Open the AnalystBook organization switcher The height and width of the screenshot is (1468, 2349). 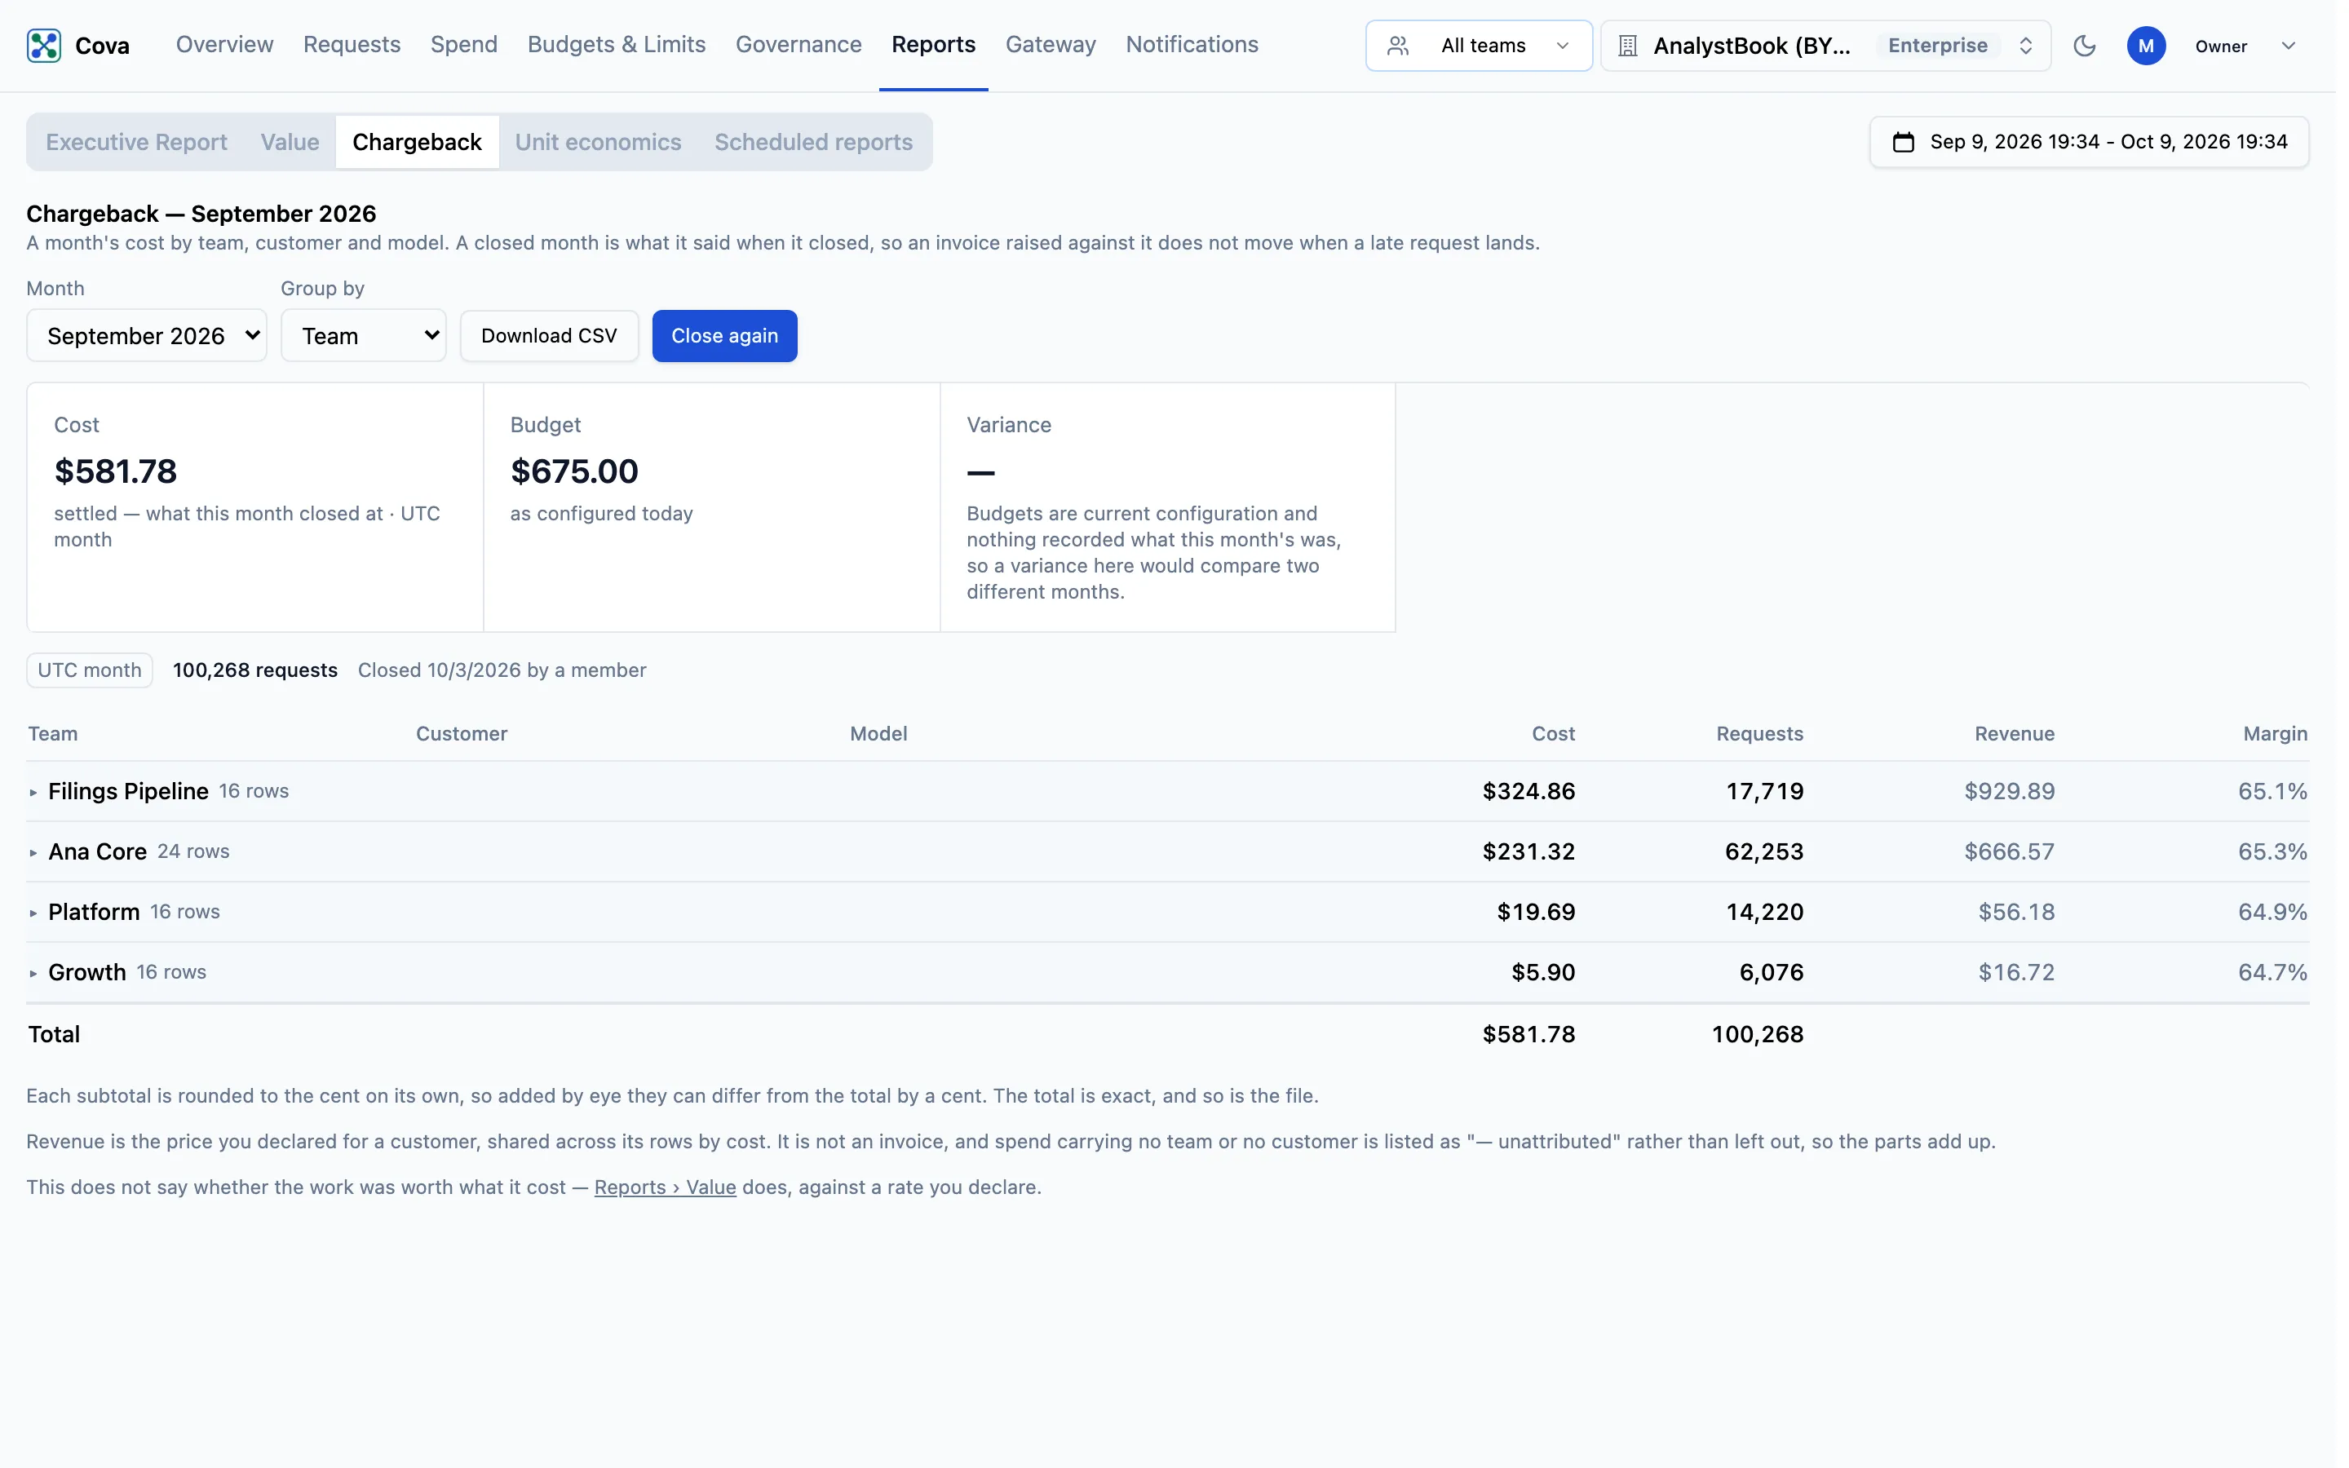1825,46
